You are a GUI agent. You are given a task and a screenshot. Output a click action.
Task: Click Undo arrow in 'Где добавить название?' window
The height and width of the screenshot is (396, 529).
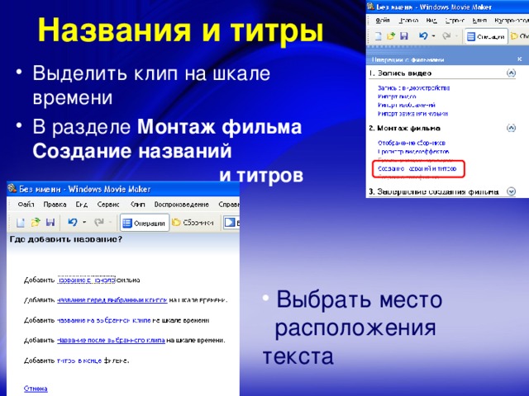point(73,222)
